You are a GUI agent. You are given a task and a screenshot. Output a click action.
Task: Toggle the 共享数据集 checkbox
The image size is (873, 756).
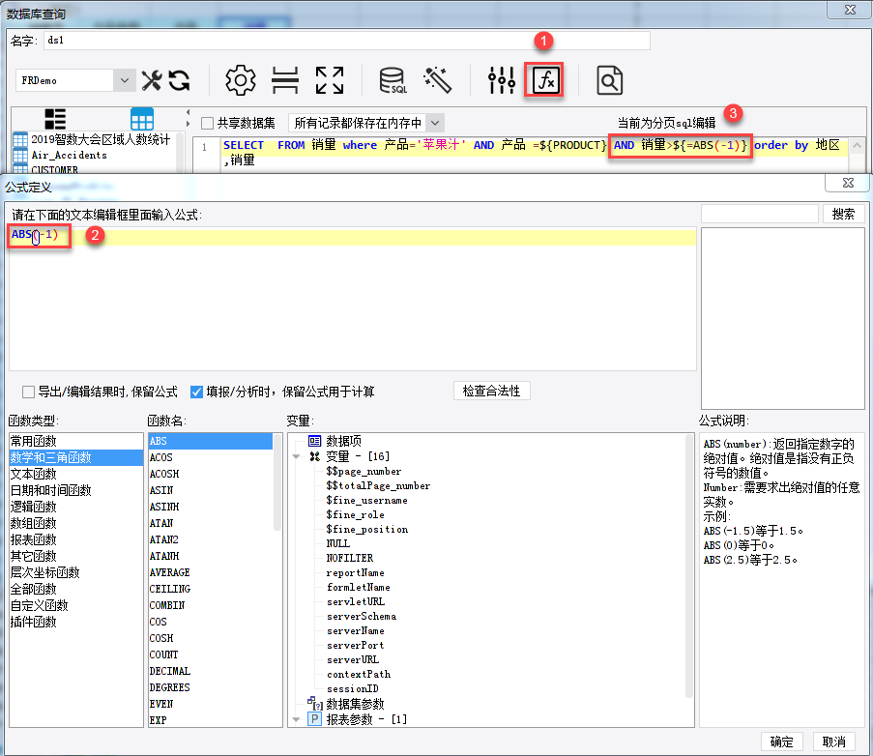click(x=207, y=123)
